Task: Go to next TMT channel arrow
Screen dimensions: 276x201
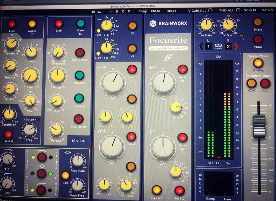Action: tap(236, 46)
